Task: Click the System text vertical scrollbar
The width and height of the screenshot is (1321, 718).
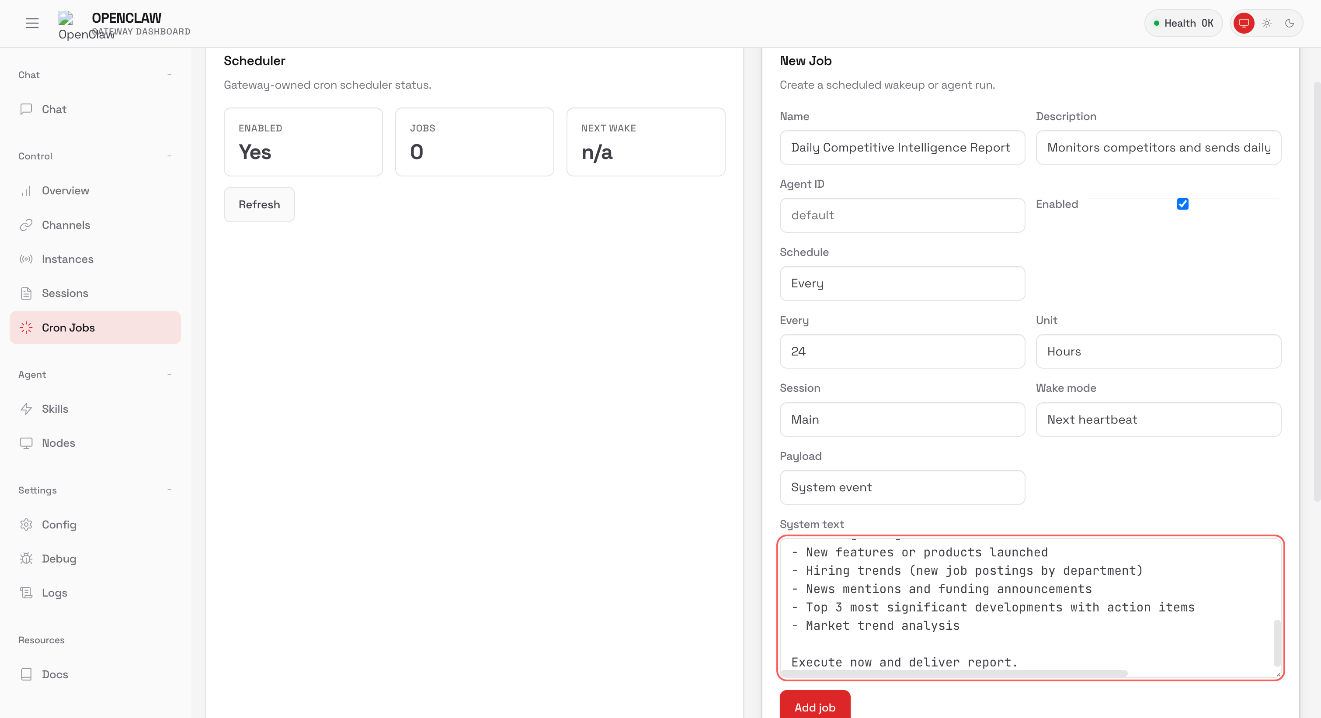Action: pyautogui.click(x=1276, y=643)
